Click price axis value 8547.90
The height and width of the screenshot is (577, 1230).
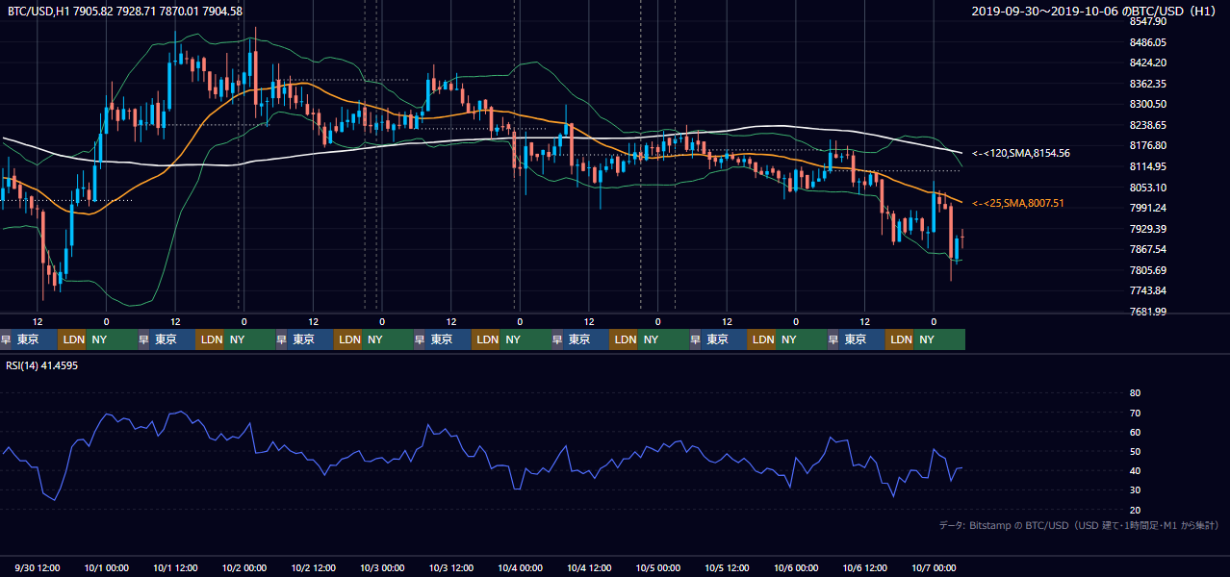(x=1148, y=21)
